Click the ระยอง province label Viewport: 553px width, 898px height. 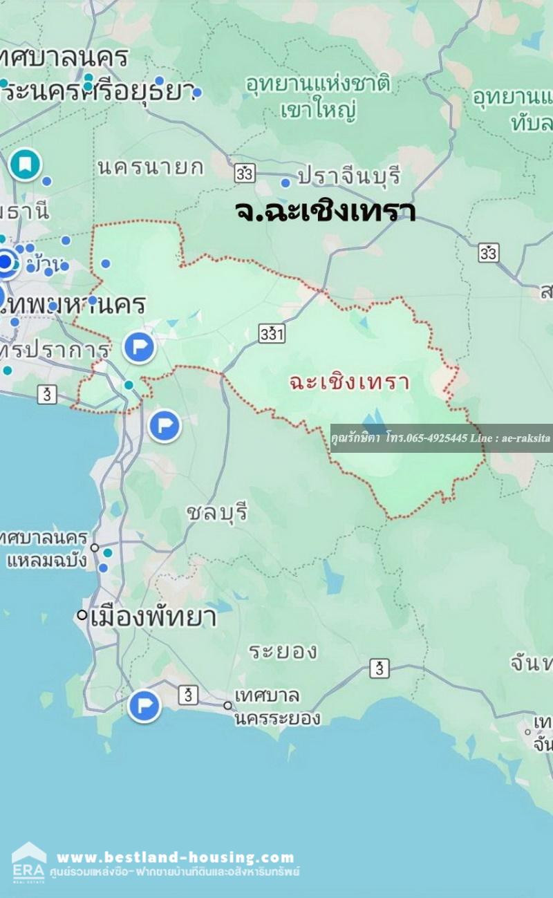click(283, 651)
